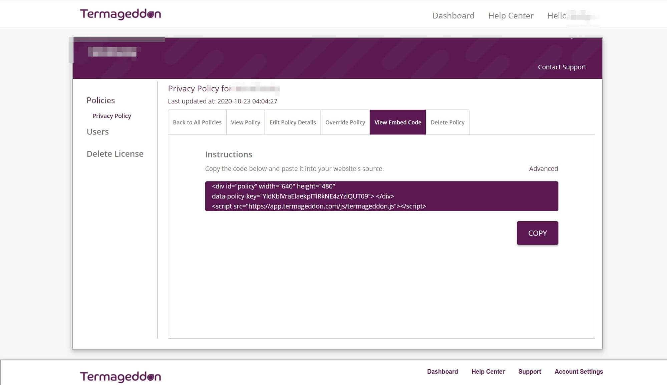The image size is (667, 385).
Task: Open Account Settings in footer
Action: pos(579,372)
